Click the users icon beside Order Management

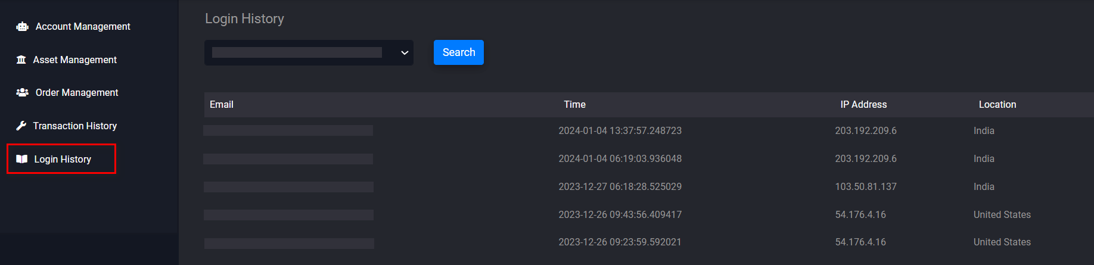pos(23,92)
